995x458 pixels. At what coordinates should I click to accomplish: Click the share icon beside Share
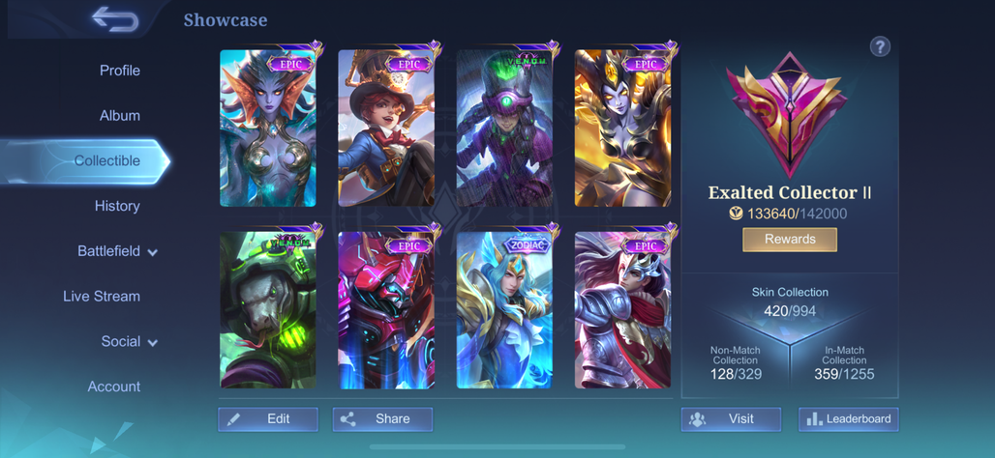coord(347,418)
